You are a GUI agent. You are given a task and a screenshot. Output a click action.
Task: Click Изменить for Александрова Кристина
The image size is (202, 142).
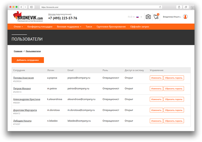[x=156, y=99]
